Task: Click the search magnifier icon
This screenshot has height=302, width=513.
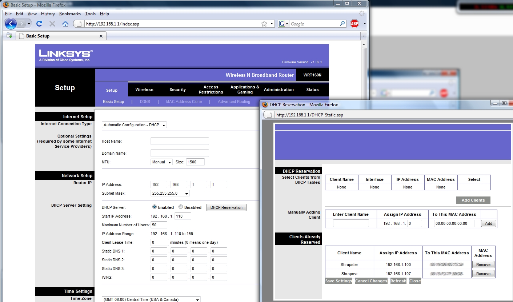Action: 342,24
